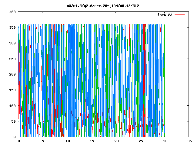Click the y-axis label 100
The width and height of the screenshot is (194, 145).
[12, 106]
